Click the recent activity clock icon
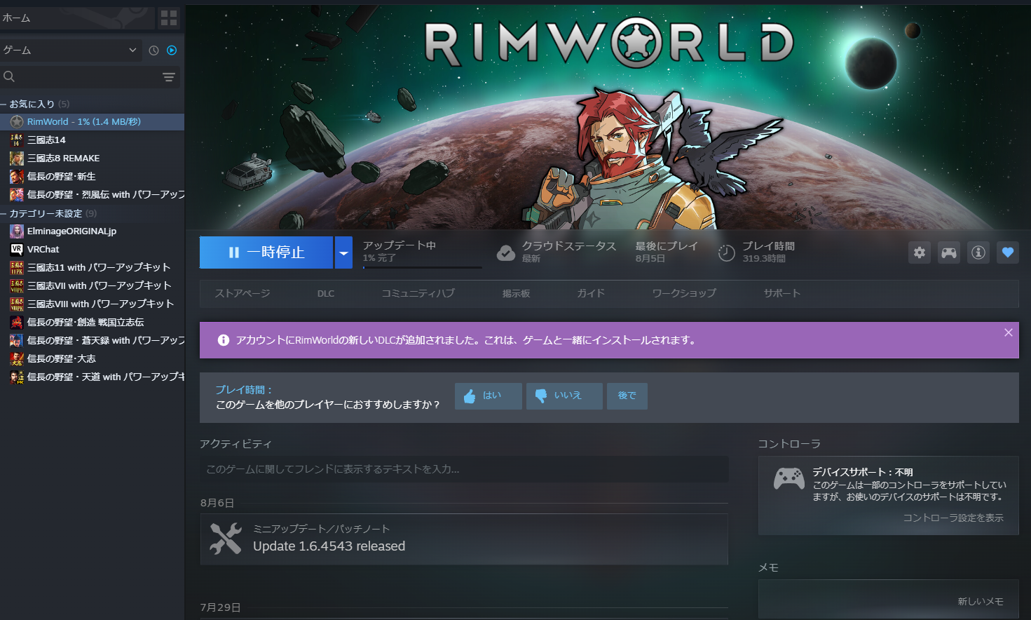 pos(154,50)
